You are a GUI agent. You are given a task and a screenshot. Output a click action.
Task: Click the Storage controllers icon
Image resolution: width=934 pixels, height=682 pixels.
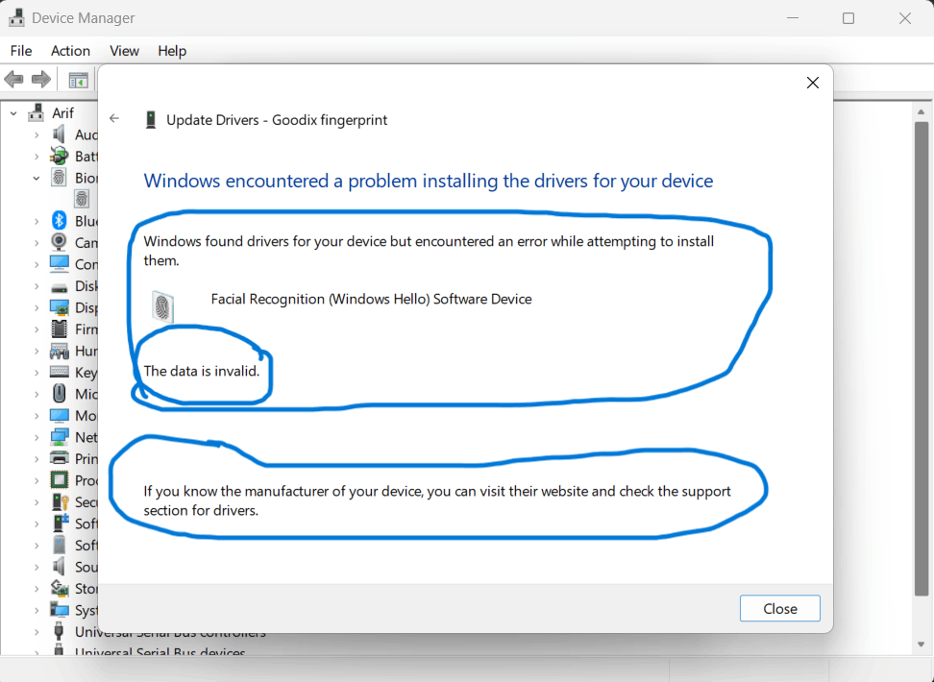(59, 589)
